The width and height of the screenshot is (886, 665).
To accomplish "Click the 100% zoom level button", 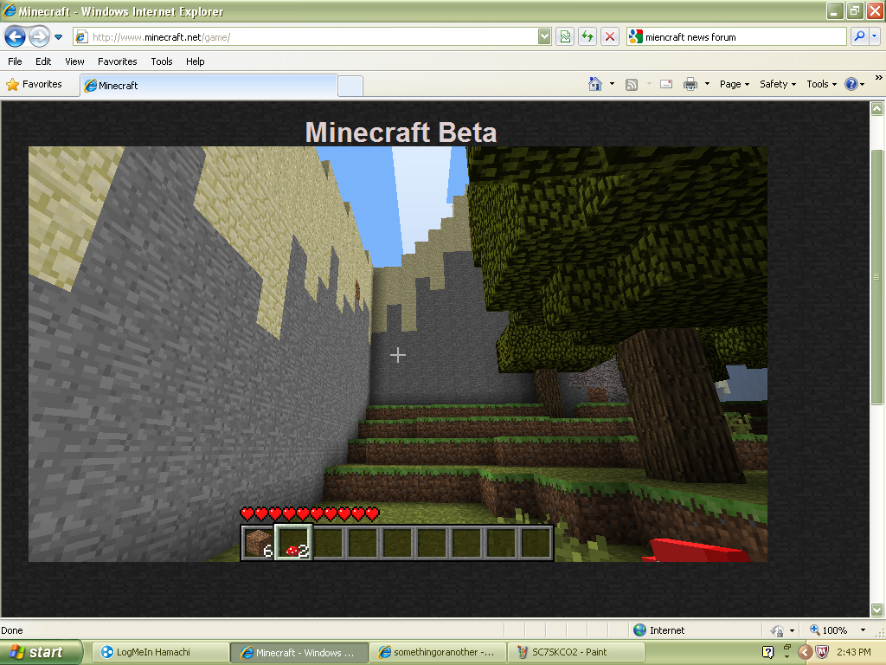I will point(828,630).
